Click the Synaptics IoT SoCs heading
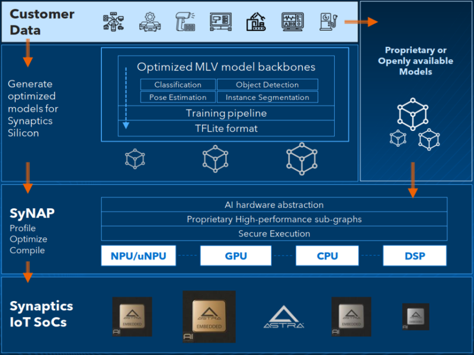Viewport: 474px width, 355px height. tap(41, 314)
